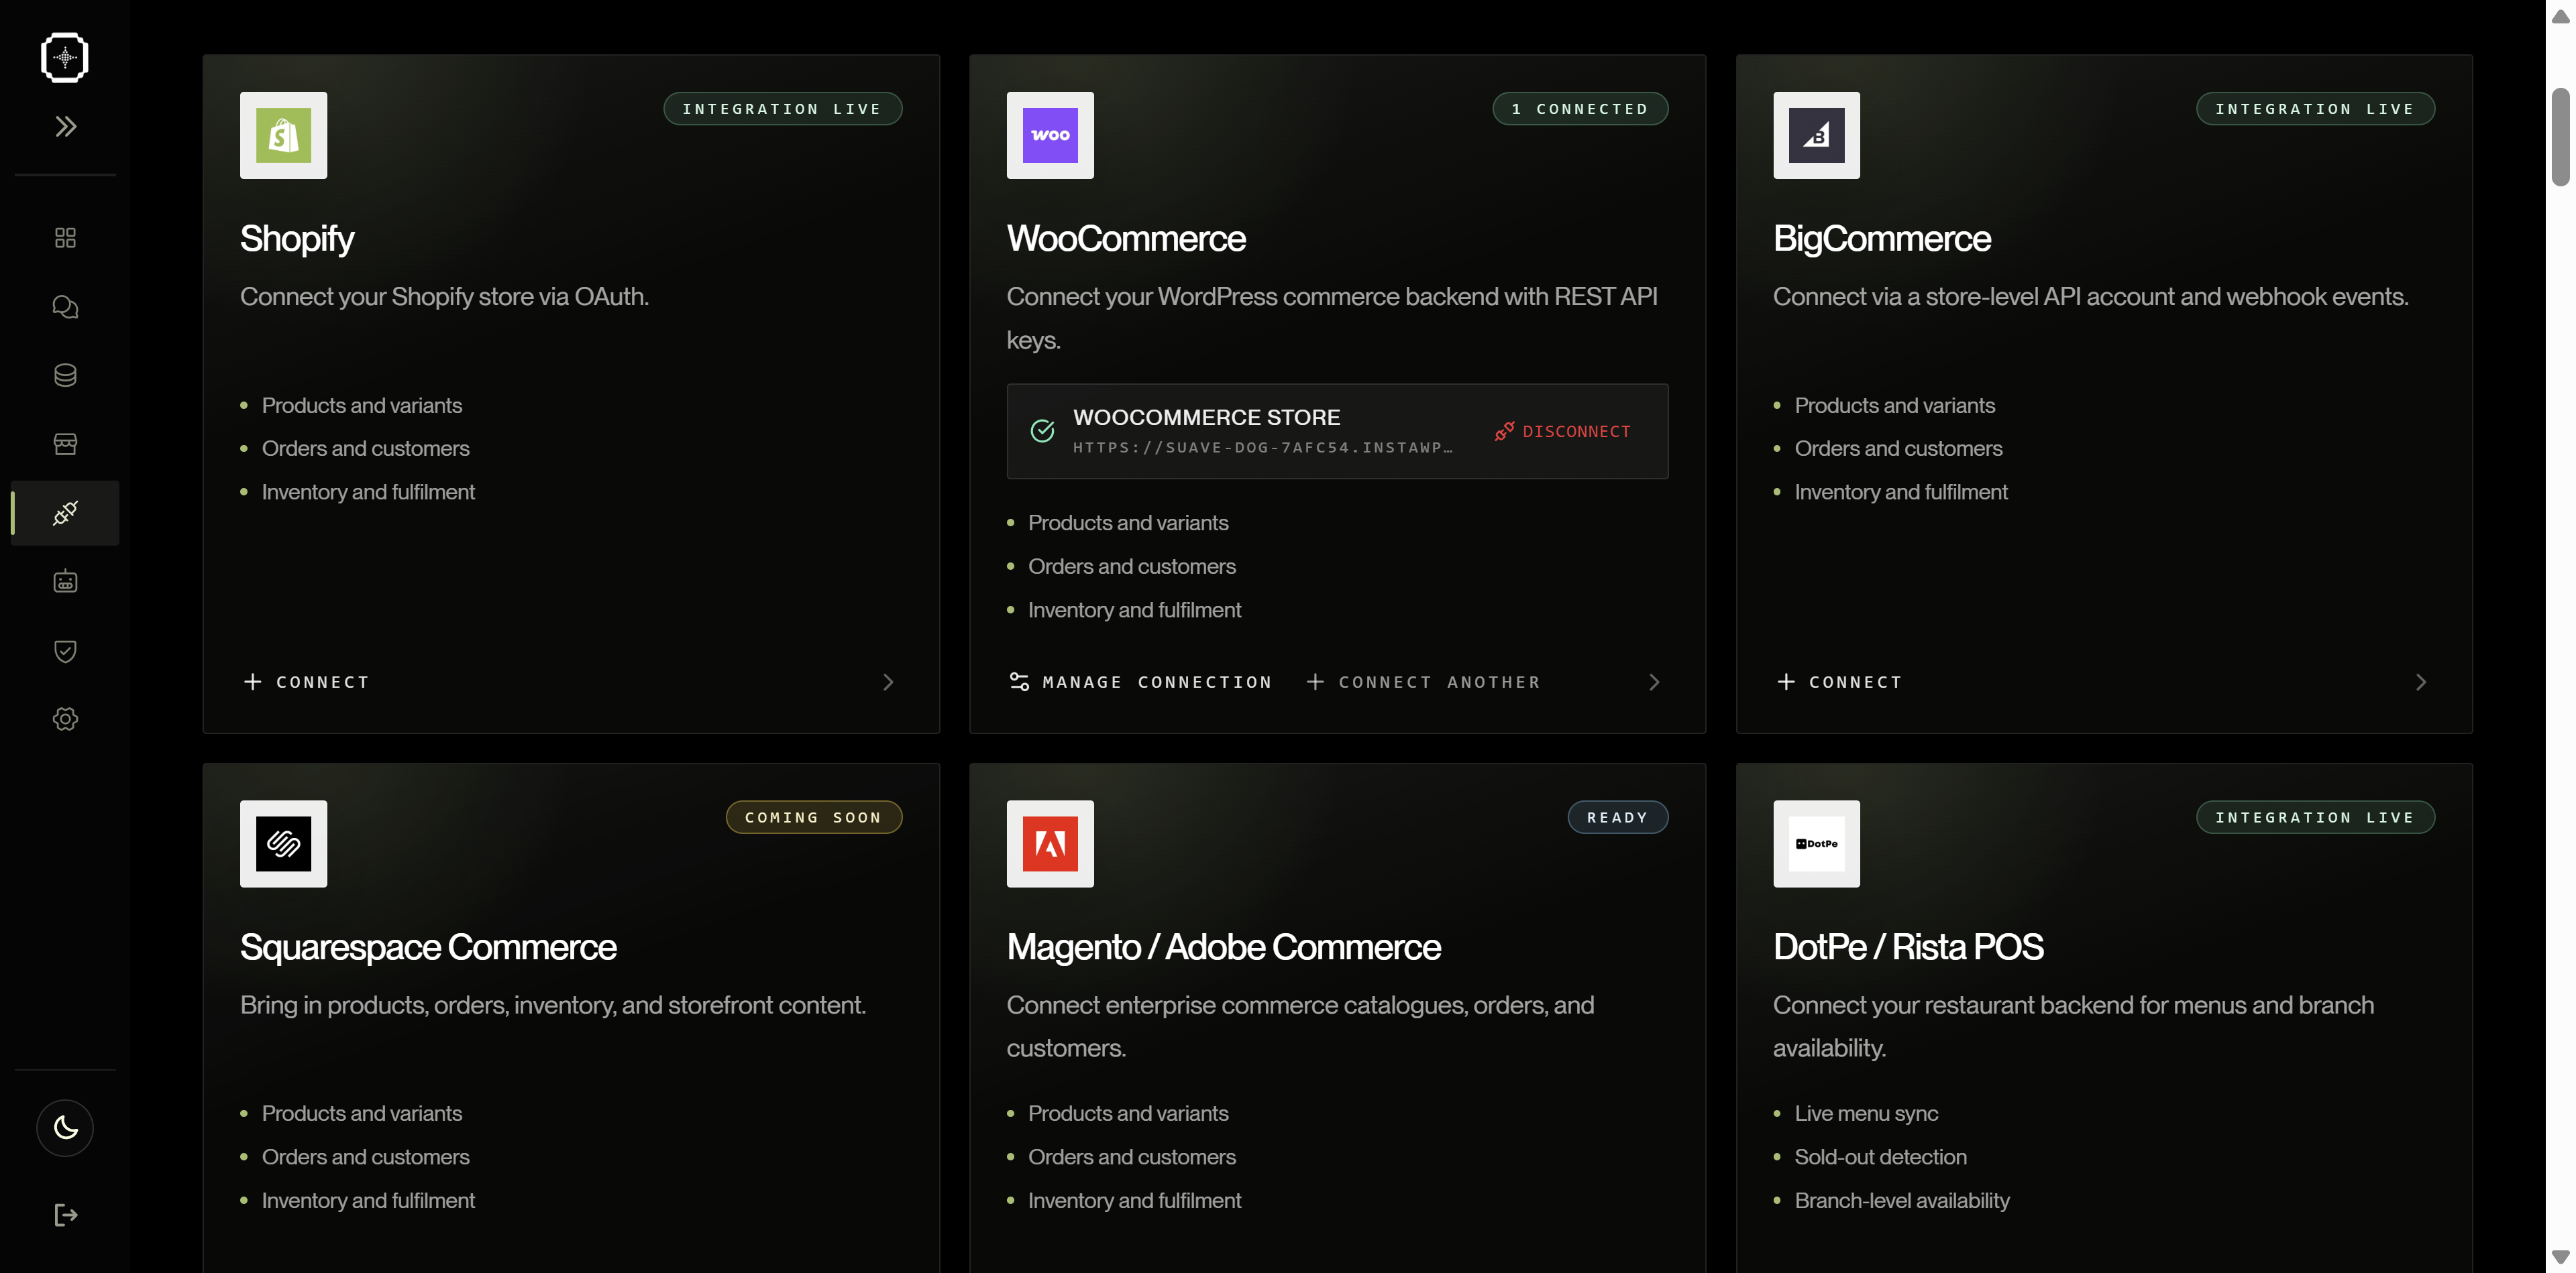Click the 1 Connected badge
The width and height of the screenshot is (2576, 1273).
tap(1580, 109)
